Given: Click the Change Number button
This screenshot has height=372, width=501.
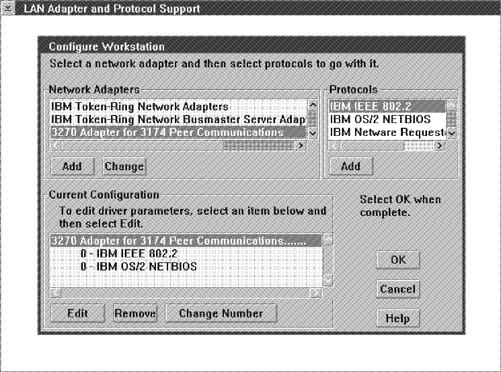Looking at the screenshot, I should coord(221,313).
